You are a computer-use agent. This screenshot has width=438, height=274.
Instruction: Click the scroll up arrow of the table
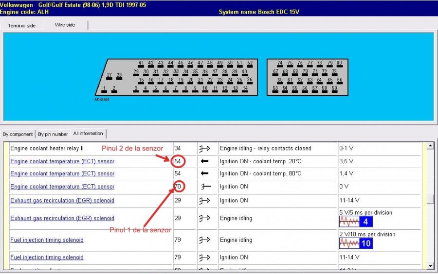click(430, 146)
